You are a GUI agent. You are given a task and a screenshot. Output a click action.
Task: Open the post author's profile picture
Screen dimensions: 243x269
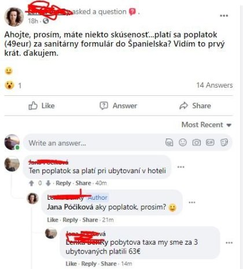[x=14, y=17]
